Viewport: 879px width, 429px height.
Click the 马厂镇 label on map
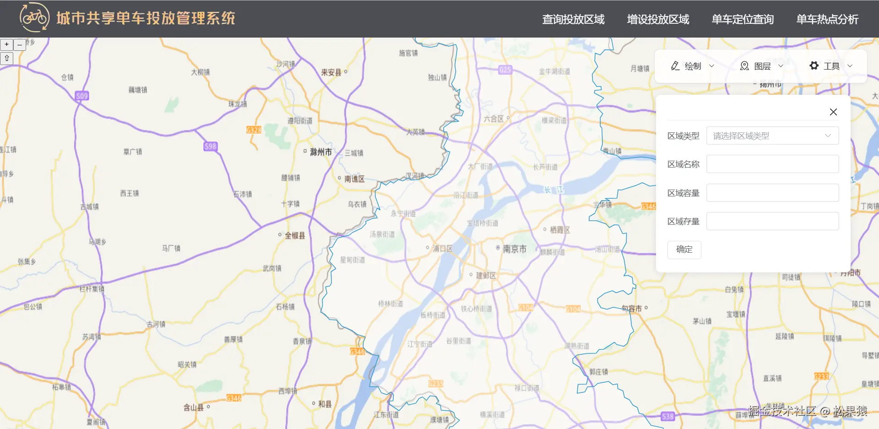click(171, 248)
